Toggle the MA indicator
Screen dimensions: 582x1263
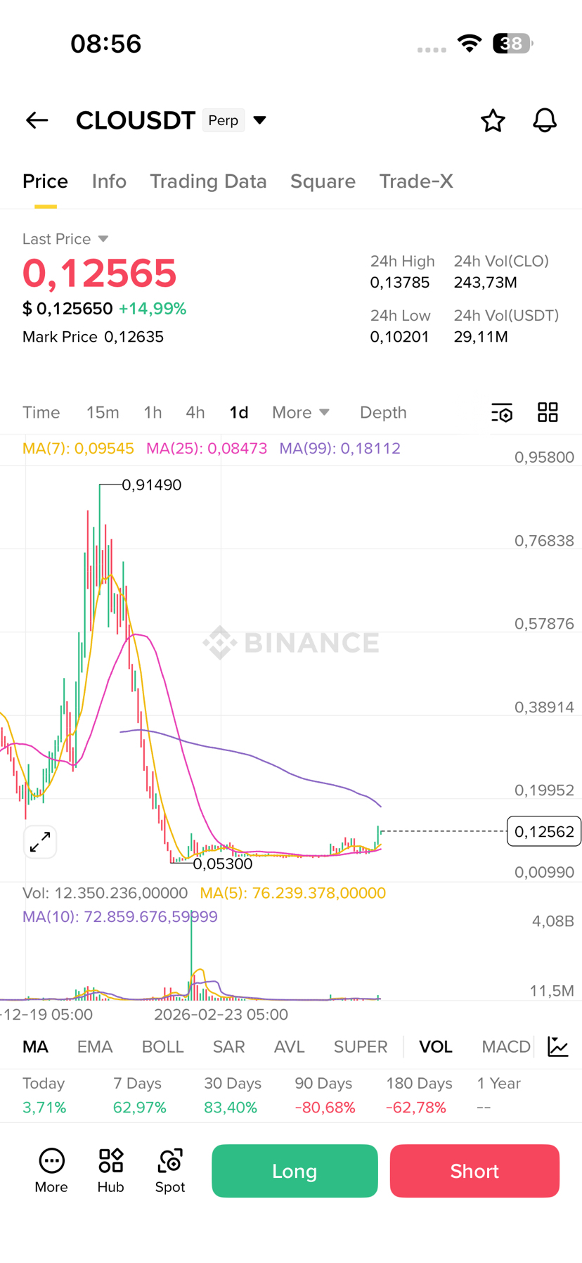click(x=36, y=1046)
